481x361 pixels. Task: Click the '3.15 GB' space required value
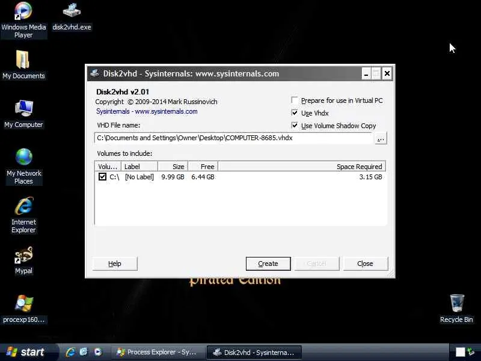[x=370, y=177]
